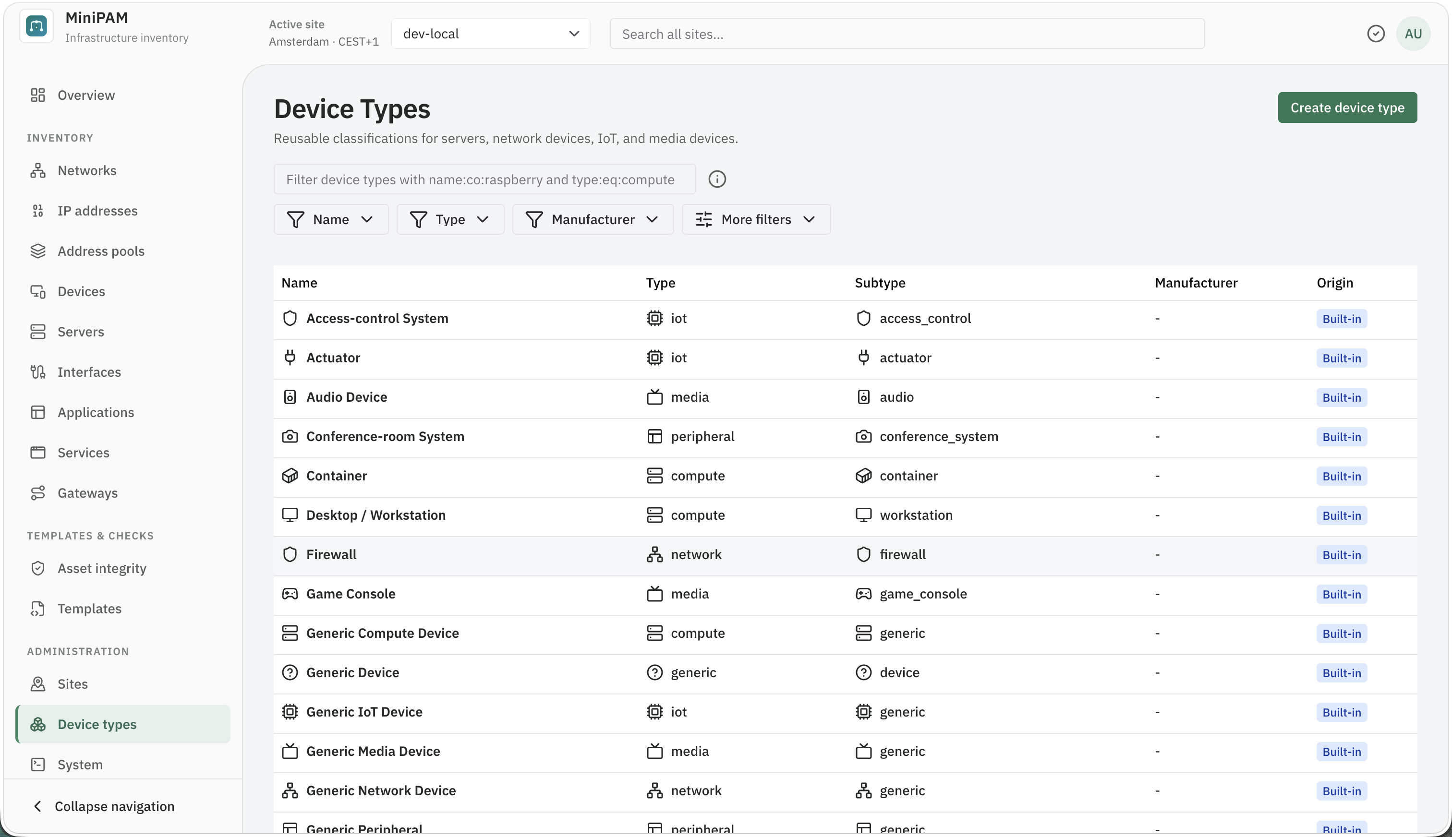This screenshot has width=1452, height=837.
Task: Expand the Type filter dropdown
Action: point(450,220)
